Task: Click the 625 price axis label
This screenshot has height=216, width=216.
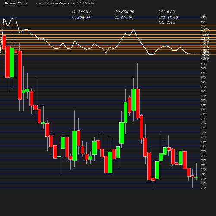Action: point(203,73)
